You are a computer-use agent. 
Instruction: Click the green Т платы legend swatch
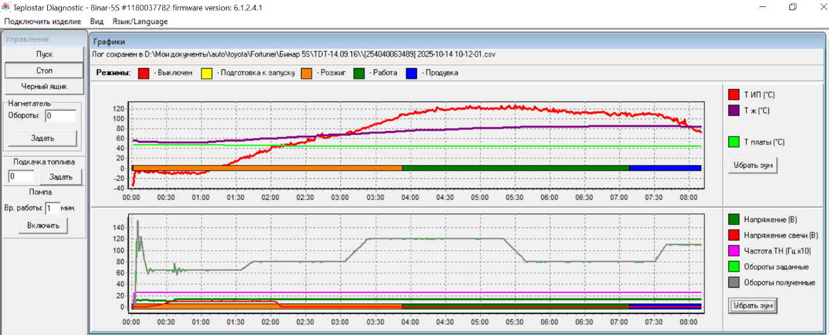(733, 142)
